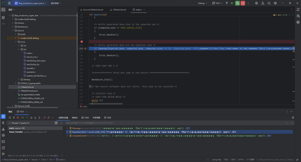Open the notifications bell icon

(x=298, y=10)
